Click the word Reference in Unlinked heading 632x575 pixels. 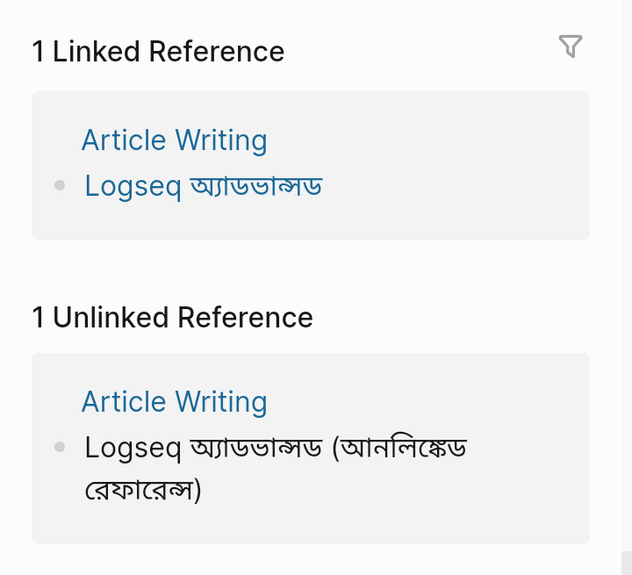(x=245, y=317)
